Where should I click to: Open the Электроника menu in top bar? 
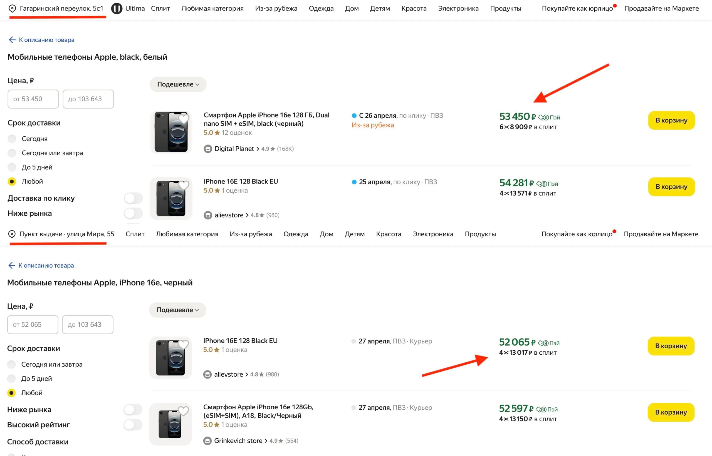coord(458,9)
